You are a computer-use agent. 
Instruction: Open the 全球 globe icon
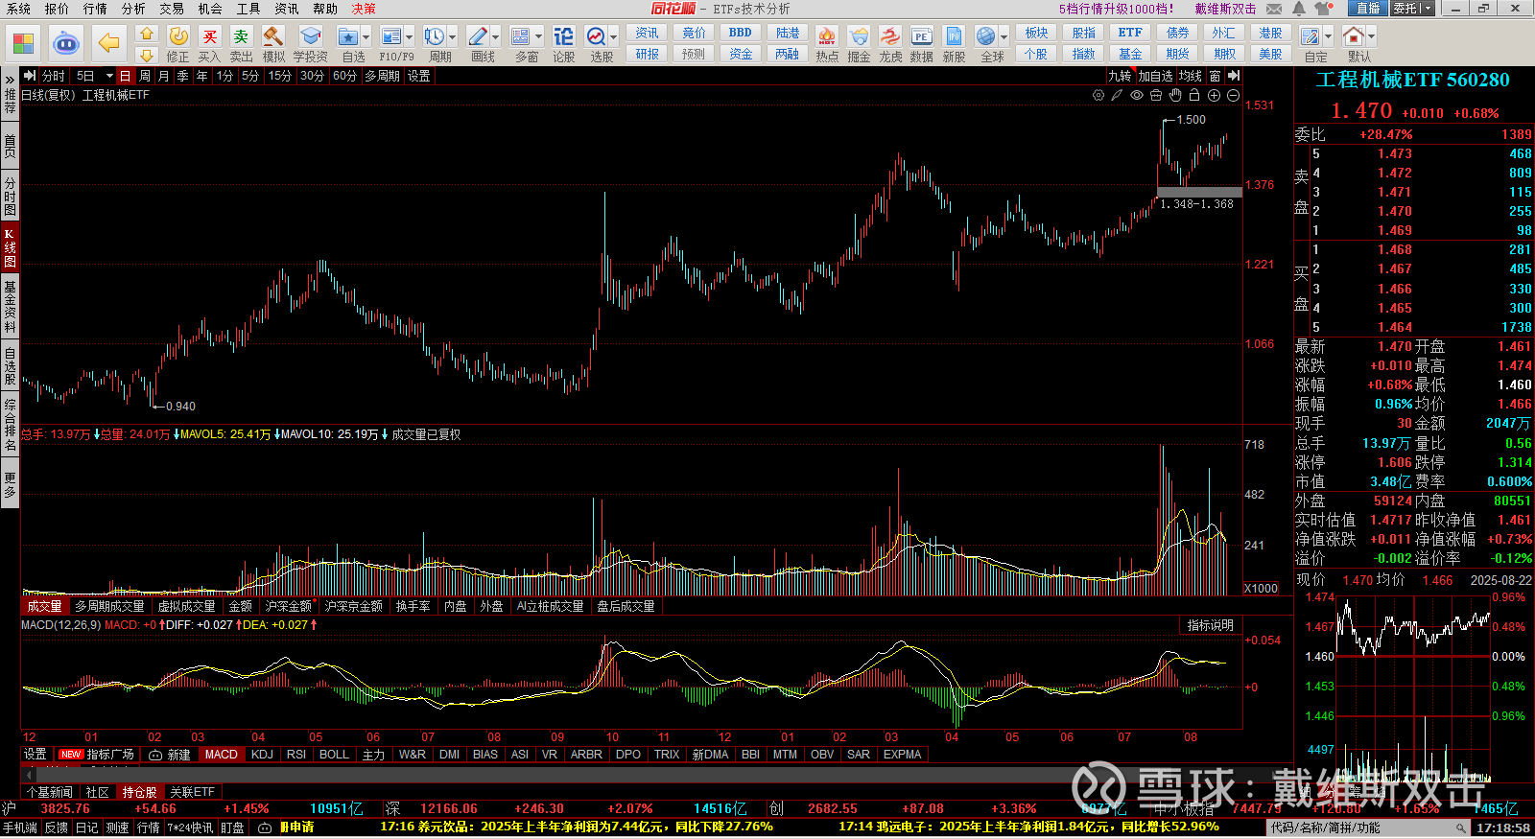coord(986,36)
